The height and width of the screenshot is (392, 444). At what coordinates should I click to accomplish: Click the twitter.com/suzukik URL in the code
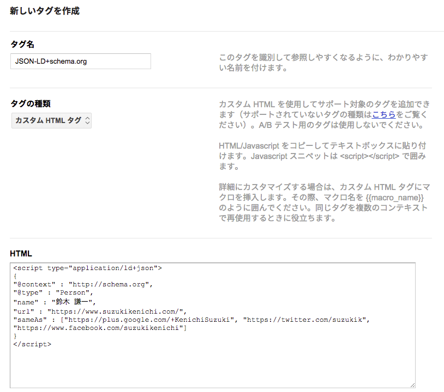[305, 320]
